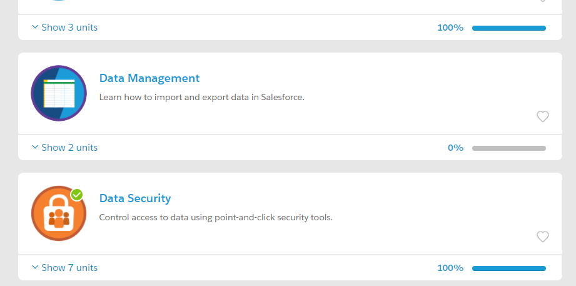Screen dimensions: 576x286
Task: Open the Data Management module title link
Action: tap(149, 78)
